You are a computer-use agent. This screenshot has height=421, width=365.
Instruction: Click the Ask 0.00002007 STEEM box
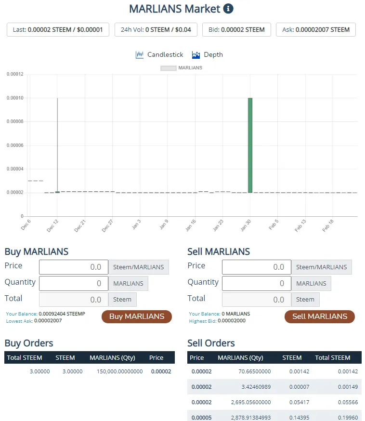pyautogui.click(x=316, y=29)
